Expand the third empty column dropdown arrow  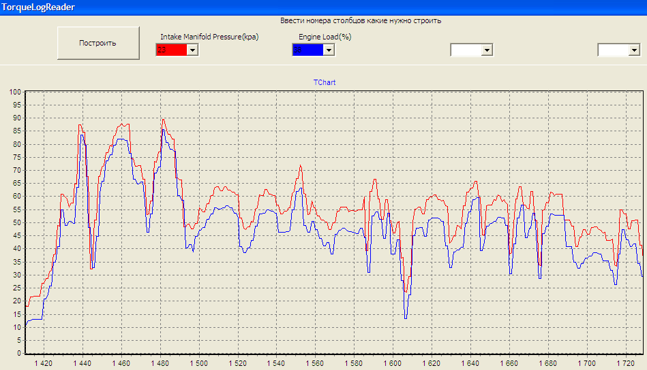(x=487, y=50)
